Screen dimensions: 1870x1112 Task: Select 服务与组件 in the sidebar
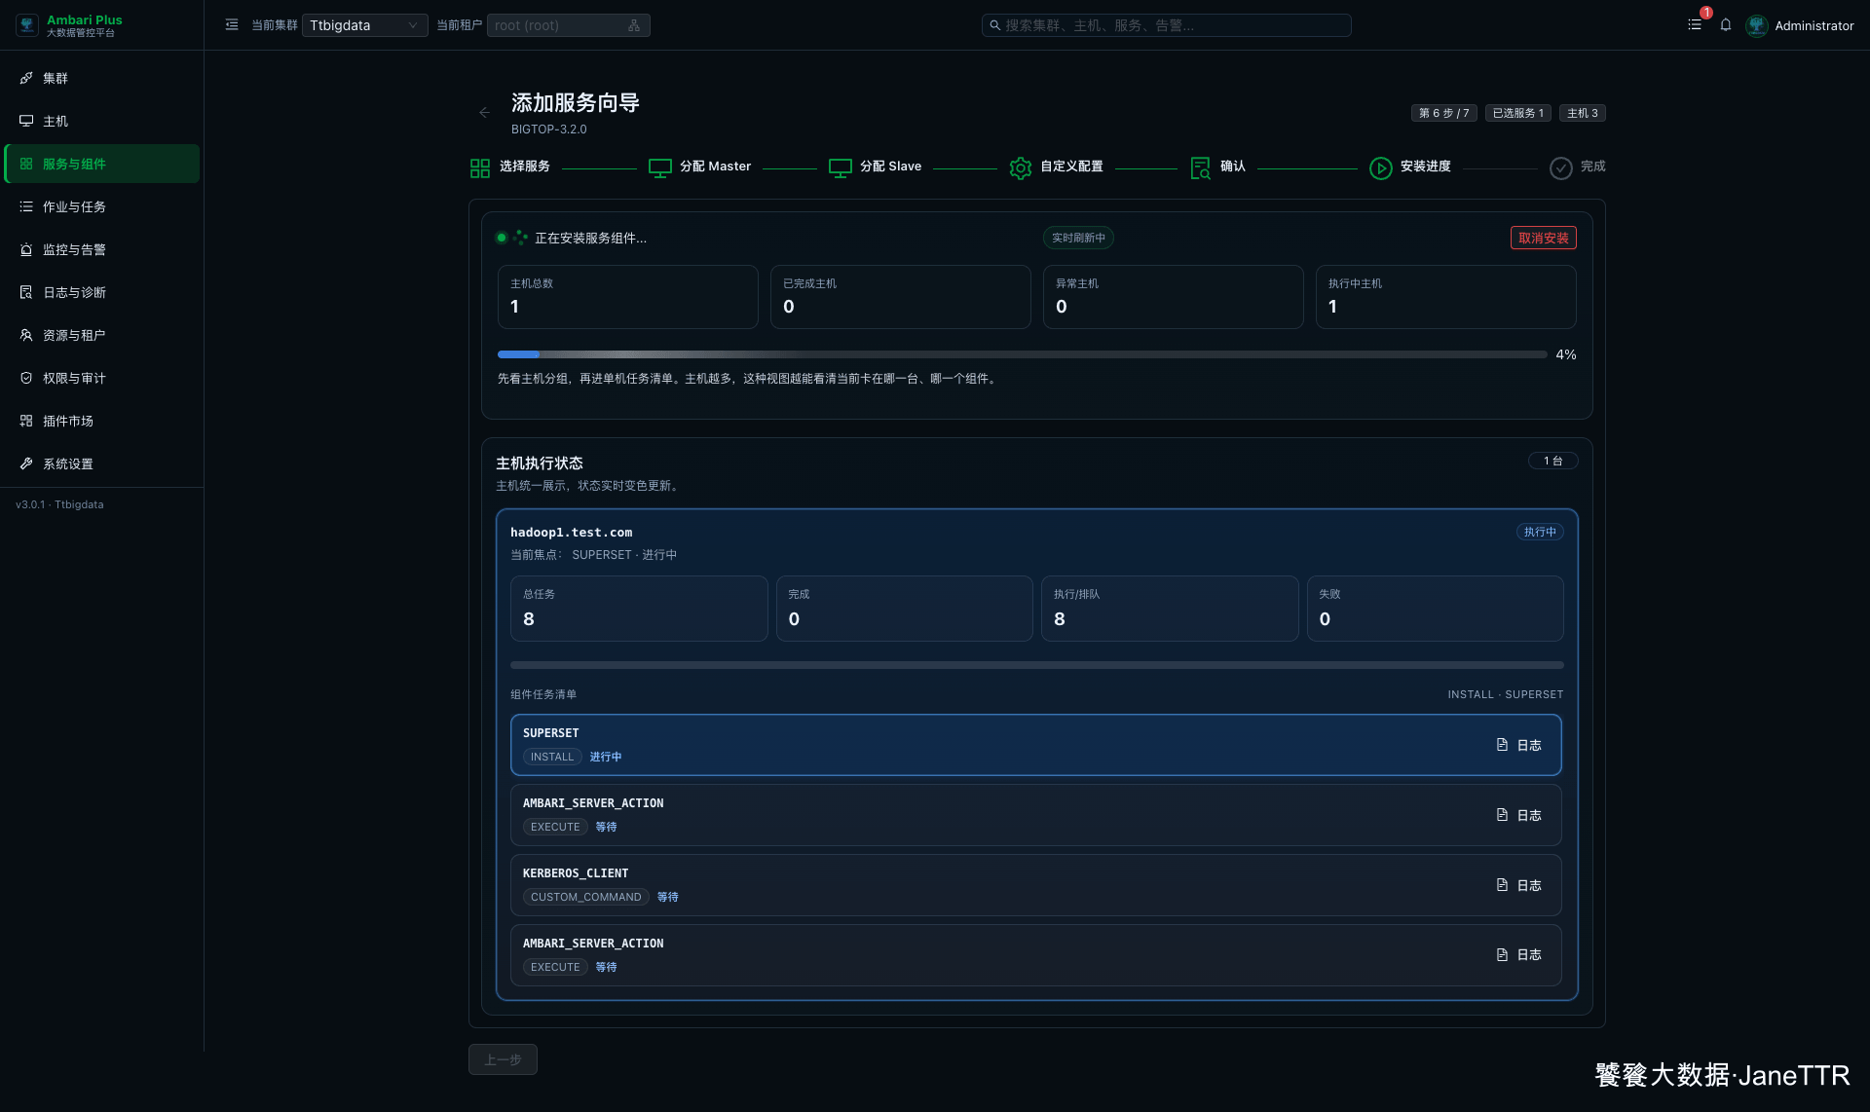tap(102, 164)
